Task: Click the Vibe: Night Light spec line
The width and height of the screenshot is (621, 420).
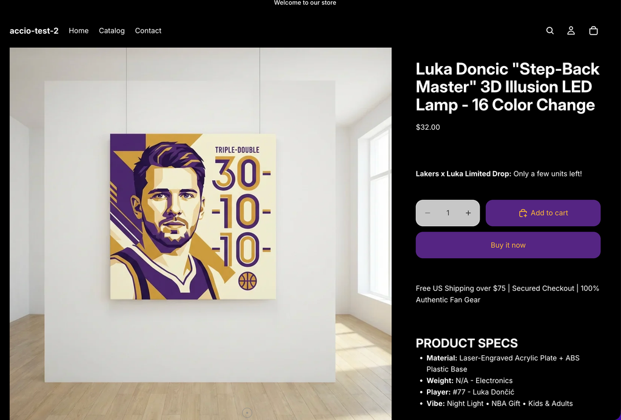Action: [x=500, y=404]
